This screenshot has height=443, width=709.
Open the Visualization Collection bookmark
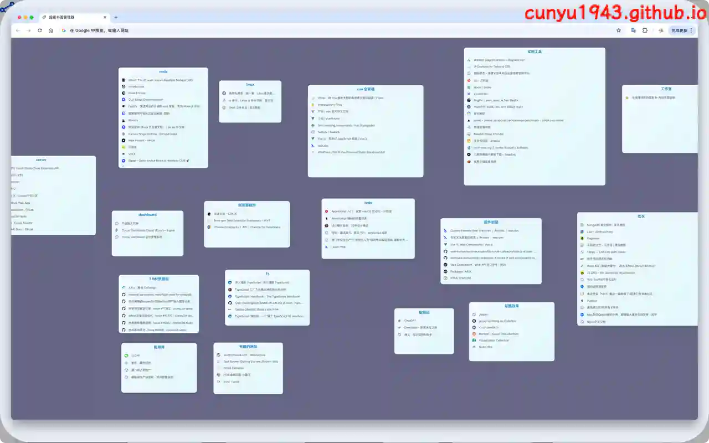tap(494, 341)
